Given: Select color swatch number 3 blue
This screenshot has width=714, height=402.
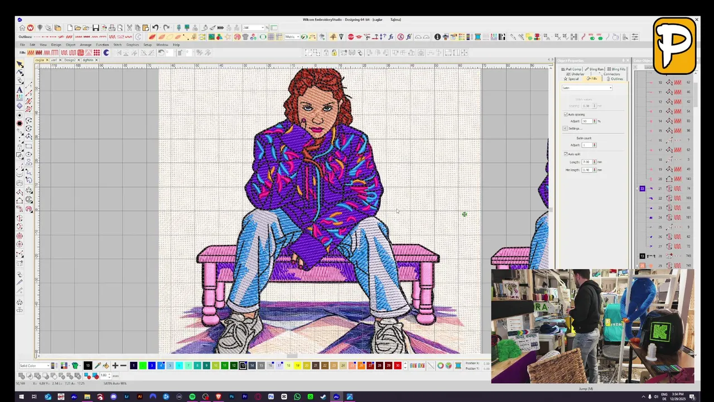Looking at the screenshot, I should click(152, 366).
